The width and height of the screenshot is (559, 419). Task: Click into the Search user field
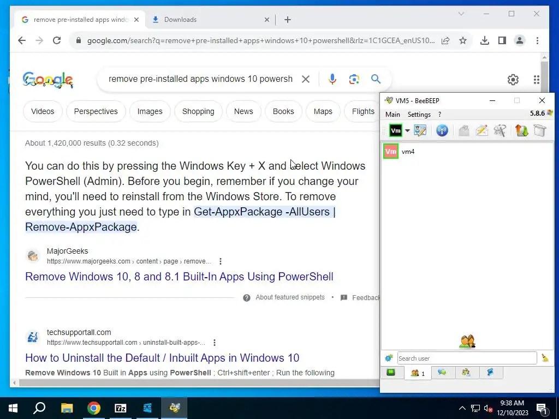coord(467,358)
